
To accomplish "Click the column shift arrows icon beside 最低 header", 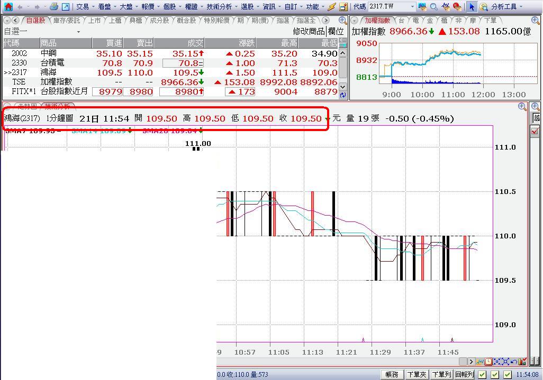I will tap(343, 43).
